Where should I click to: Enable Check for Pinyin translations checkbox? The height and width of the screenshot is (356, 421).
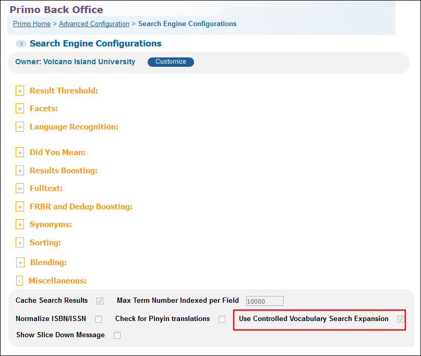[222, 319]
